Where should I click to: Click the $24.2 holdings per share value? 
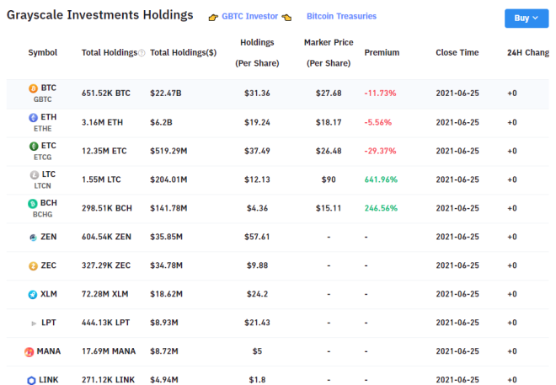pyautogui.click(x=257, y=294)
